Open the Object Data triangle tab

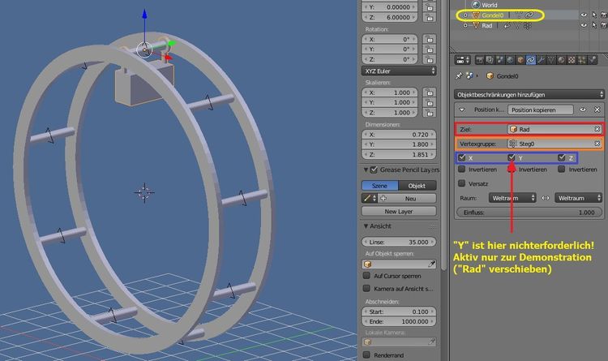tap(551, 60)
